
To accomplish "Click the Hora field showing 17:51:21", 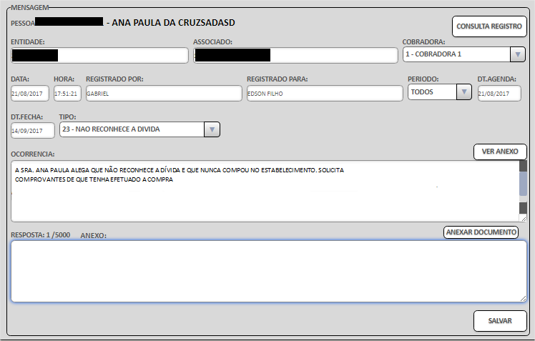I will click(x=67, y=94).
